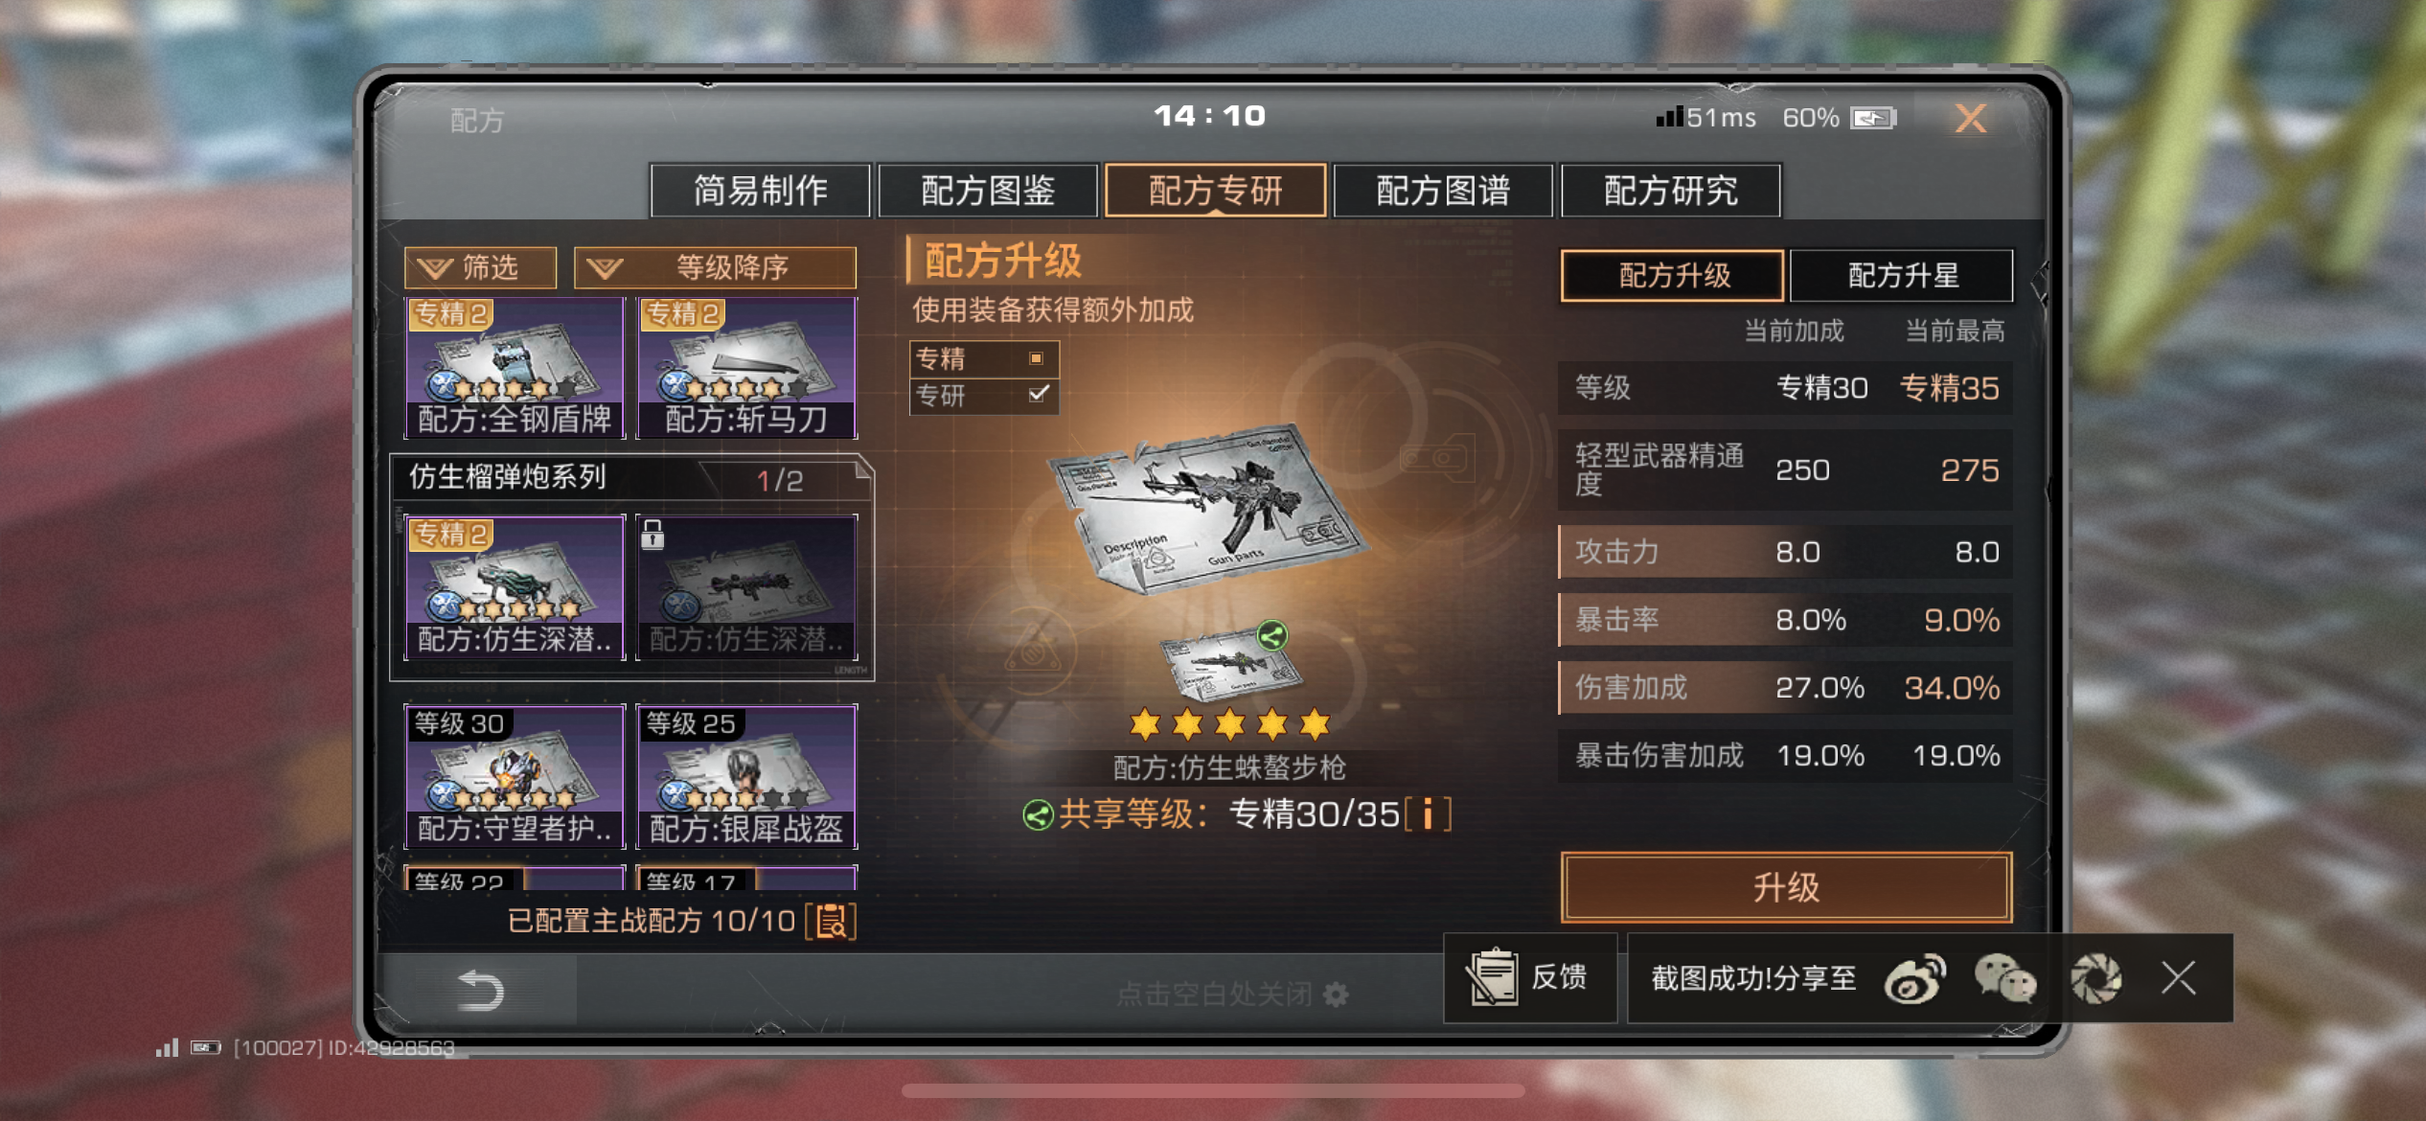Open the 等级降序 sort dropdown
Image resolution: width=2426 pixels, height=1121 pixels.
pos(715,267)
